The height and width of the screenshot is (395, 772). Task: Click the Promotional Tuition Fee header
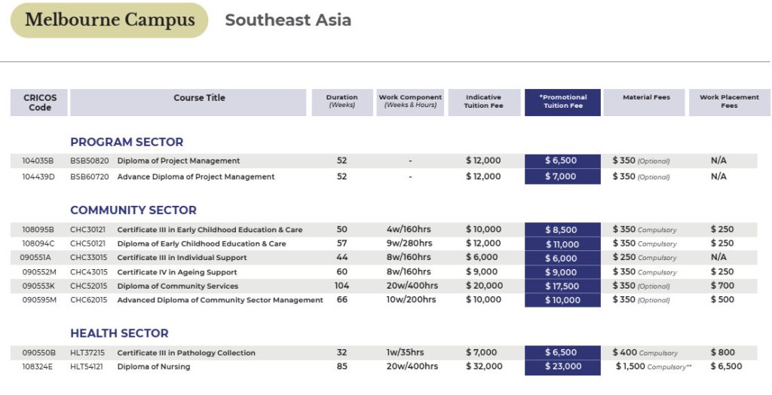562,102
